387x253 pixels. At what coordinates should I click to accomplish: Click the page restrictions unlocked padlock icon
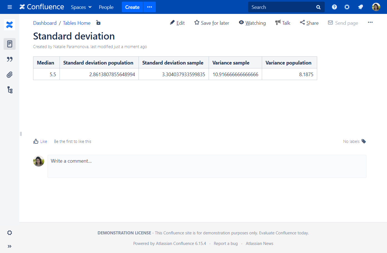tap(98, 23)
